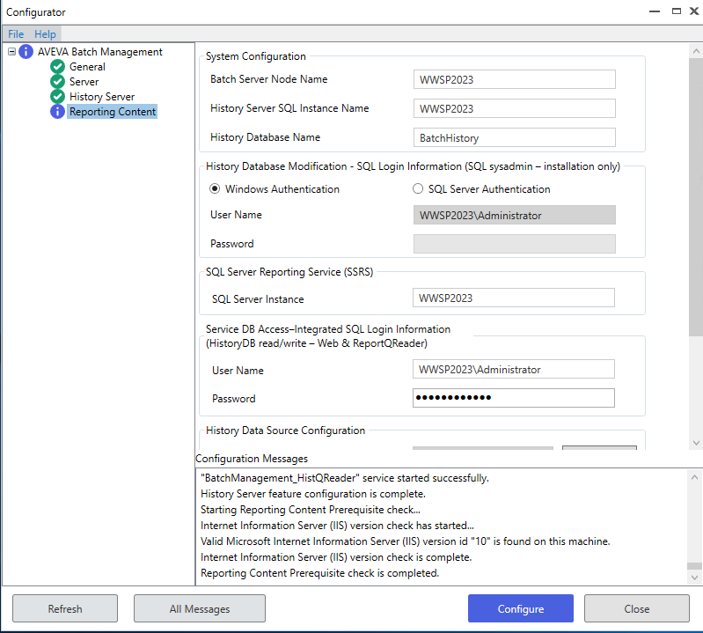Click message "Reporting Content Prerequisite check is completed."
The image size is (703, 633).
tap(319, 573)
